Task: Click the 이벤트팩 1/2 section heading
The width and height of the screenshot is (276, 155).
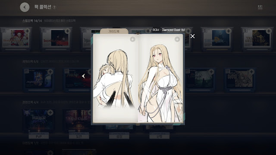Action: (30, 143)
